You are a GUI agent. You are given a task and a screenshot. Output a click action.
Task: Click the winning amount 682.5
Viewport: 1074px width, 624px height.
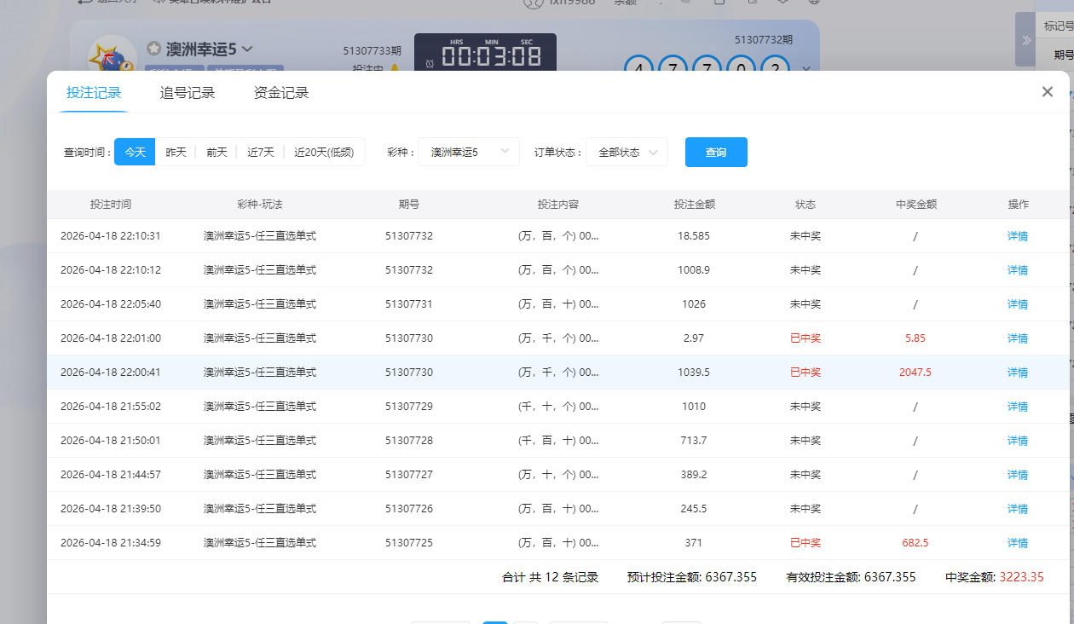point(915,543)
